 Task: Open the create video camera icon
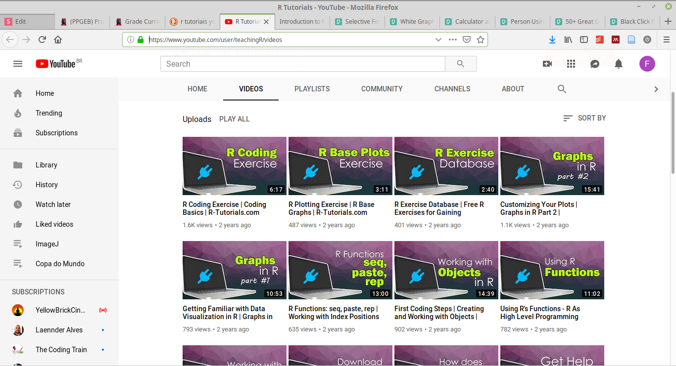coord(547,64)
